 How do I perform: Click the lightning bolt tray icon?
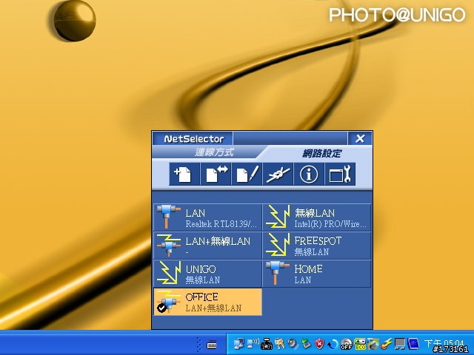pos(387,344)
